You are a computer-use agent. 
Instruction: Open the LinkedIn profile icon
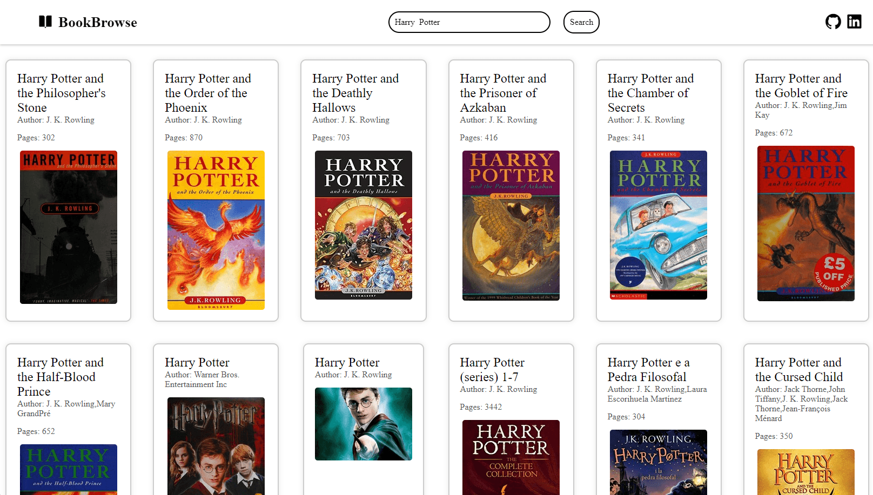tap(855, 22)
